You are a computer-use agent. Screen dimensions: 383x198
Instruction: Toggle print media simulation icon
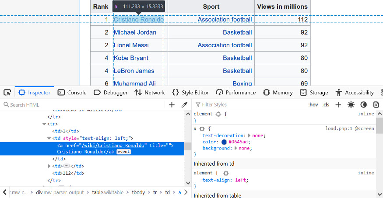pyautogui.click(x=376, y=104)
